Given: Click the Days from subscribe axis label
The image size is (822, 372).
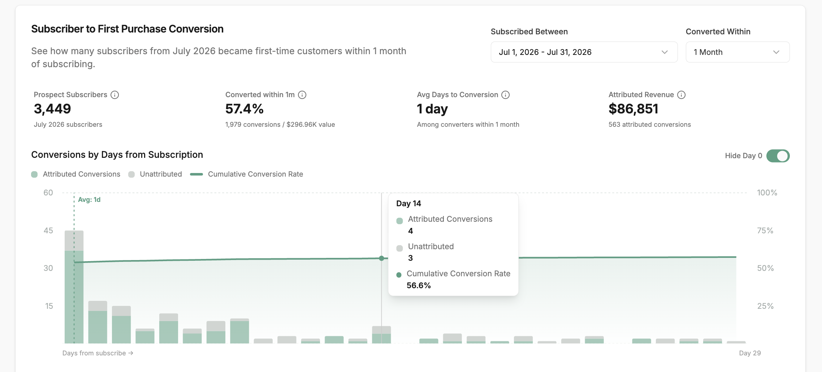Looking at the screenshot, I should (x=98, y=353).
